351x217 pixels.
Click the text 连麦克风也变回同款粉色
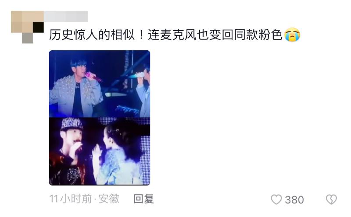215,35
